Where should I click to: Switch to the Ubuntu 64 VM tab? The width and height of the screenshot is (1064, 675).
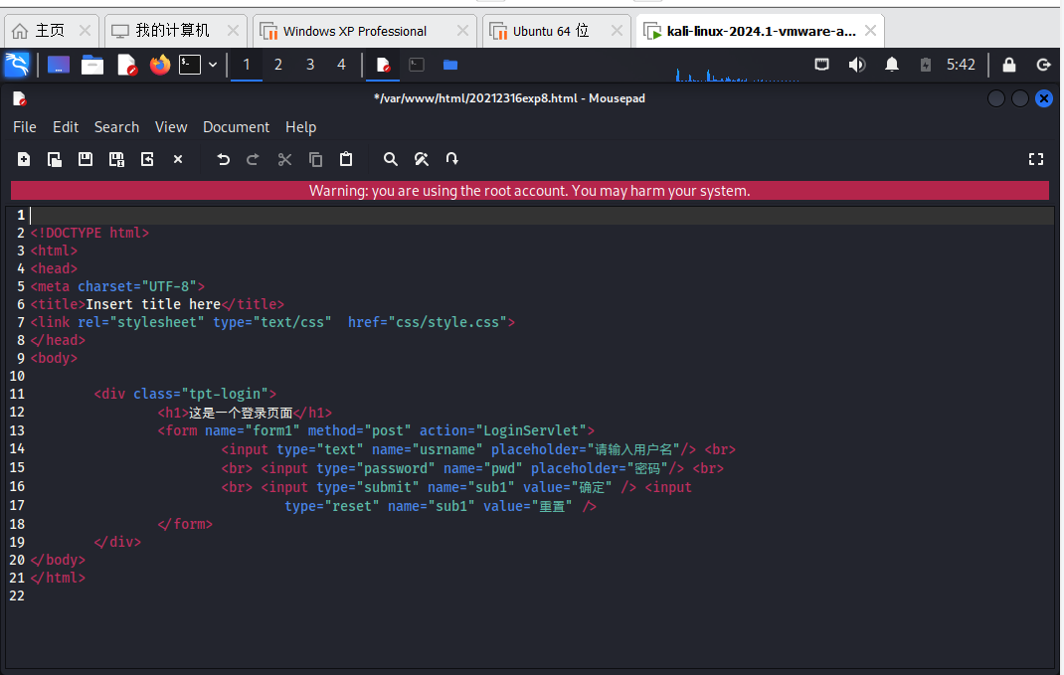(x=550, y=31)
